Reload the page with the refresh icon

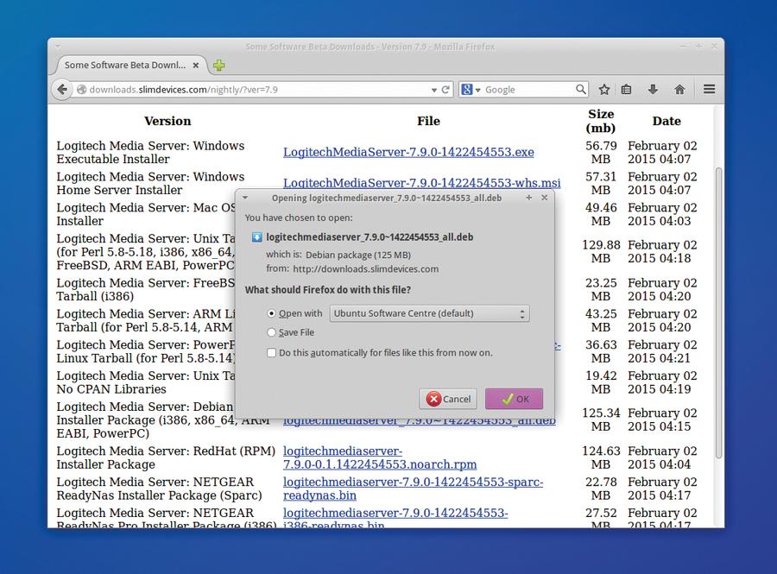[x=445, y=90]
